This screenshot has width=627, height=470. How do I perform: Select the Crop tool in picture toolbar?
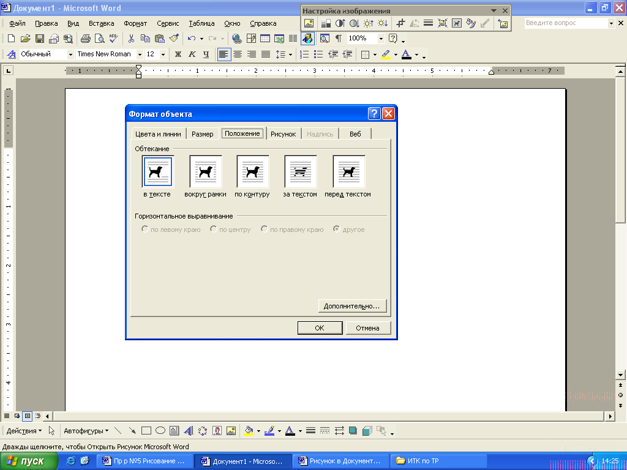tap(400, 23)
